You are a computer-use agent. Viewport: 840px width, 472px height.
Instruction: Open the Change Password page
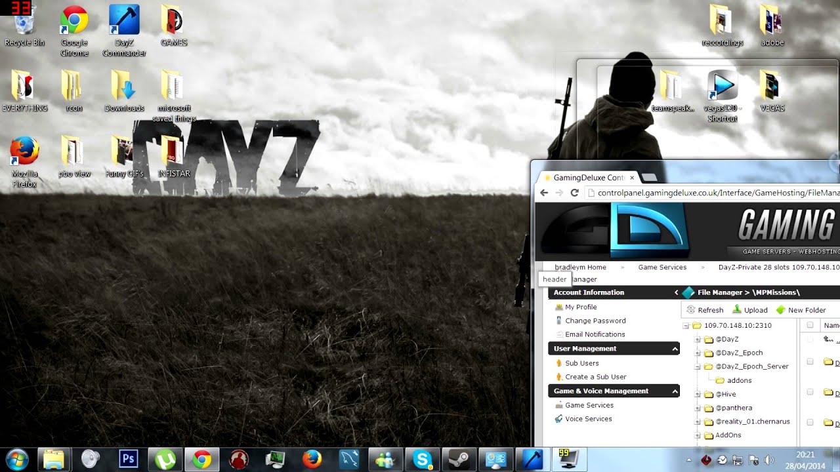(x=595, y=321)
